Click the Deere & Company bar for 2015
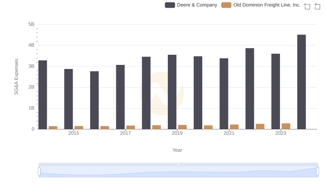 point(68,99)
